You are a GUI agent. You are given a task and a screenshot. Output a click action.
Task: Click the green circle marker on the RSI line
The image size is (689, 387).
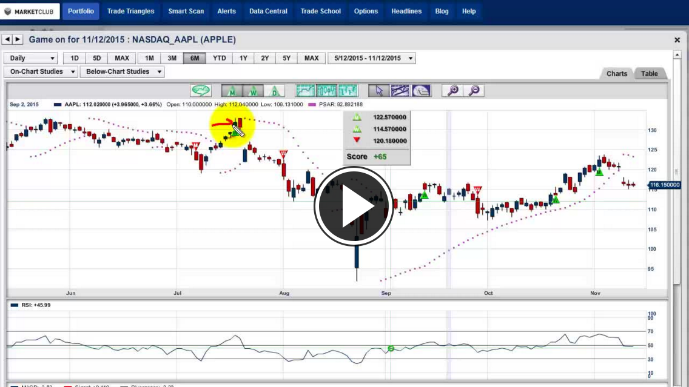[x=391, y=348]
